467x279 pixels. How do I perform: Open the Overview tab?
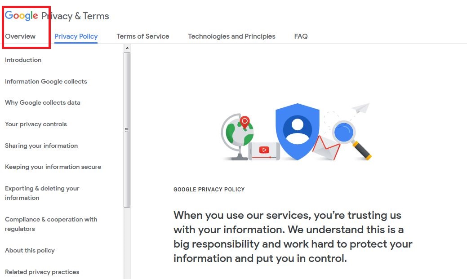point(20,36)
